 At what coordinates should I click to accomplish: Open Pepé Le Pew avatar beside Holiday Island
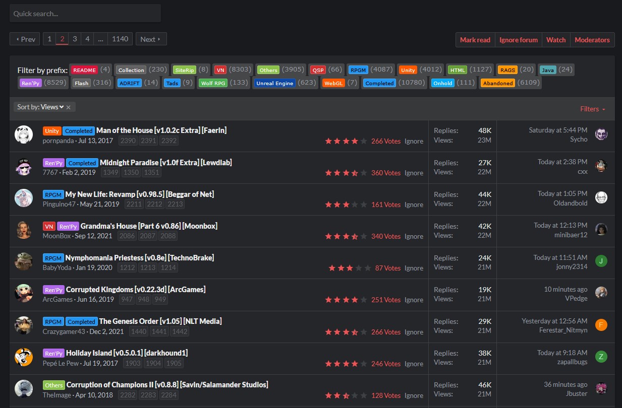point(24,357)
